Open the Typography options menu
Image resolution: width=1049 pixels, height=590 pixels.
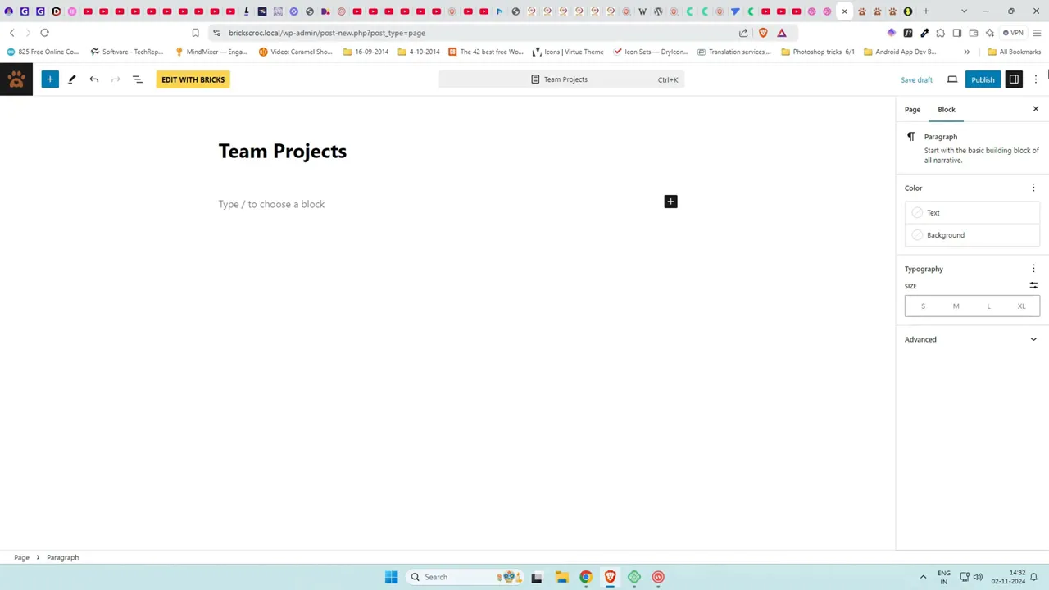coord(1033,269)
